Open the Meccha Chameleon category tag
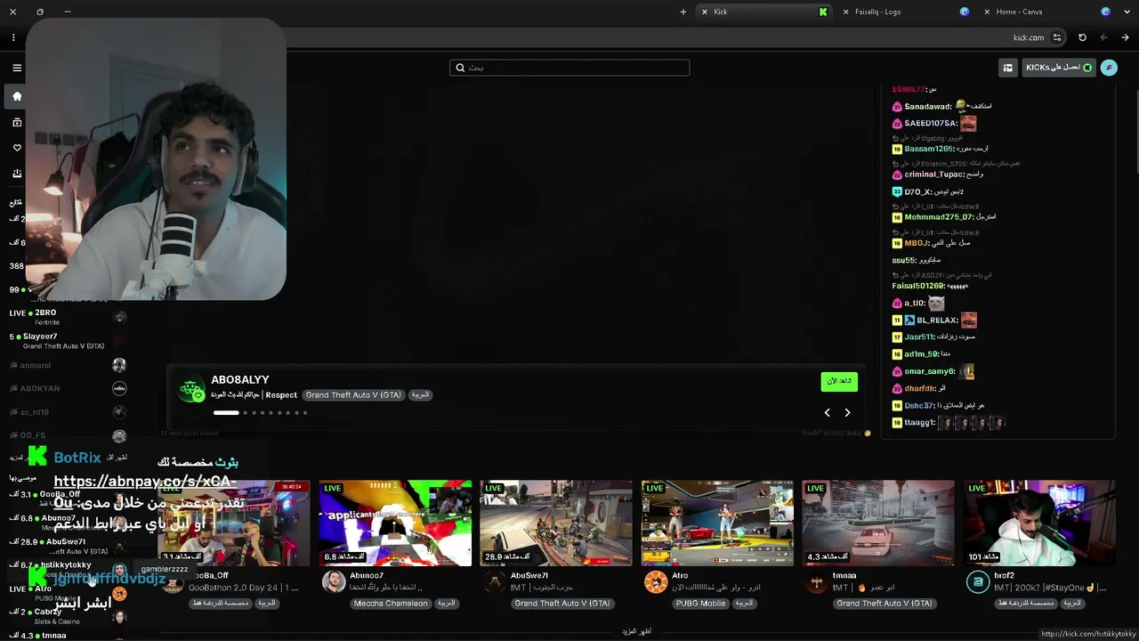 390,604
